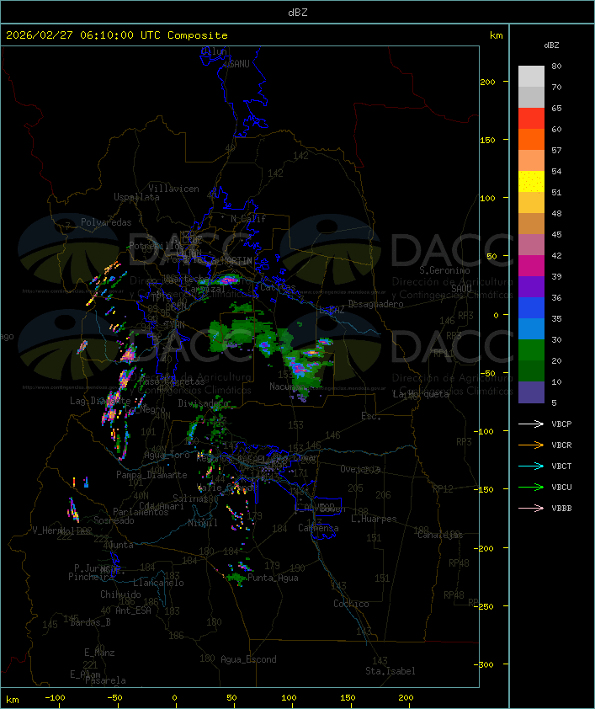Select the magenta 39-42 dBZ swatch
595x709 pixels.
coord(531,266)
